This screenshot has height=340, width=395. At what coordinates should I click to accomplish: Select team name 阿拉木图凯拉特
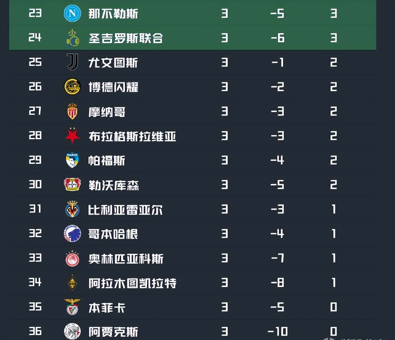132,283
